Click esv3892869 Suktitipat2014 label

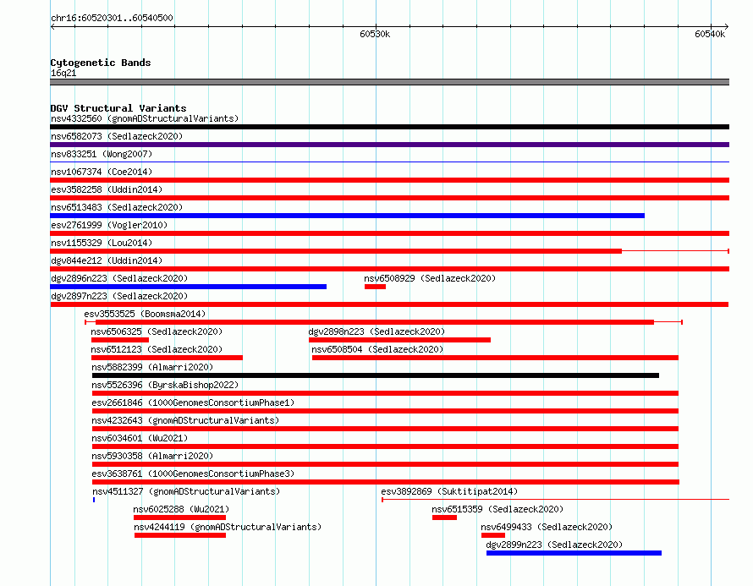click(449, 491)
